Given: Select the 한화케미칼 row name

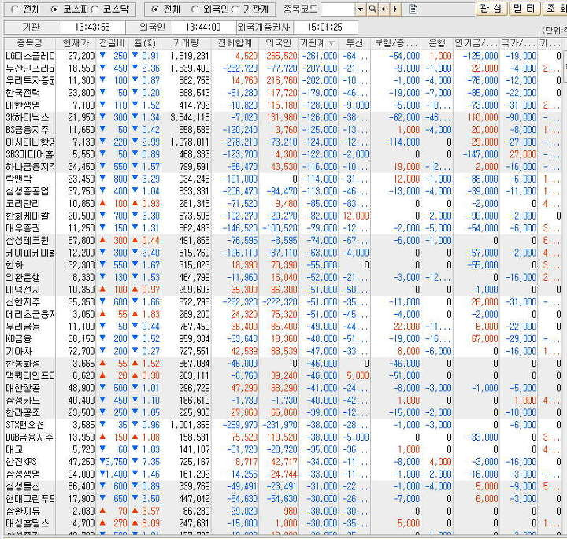Looking at the screenshot, I should coord(27,216).
